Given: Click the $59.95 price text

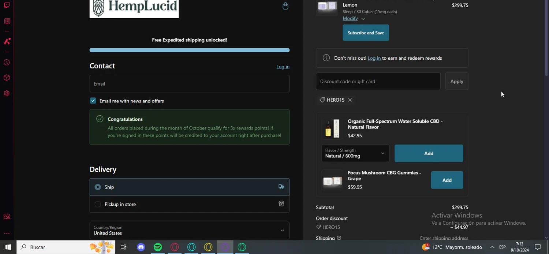Looking at the screenshot, I should coord(355,187).
